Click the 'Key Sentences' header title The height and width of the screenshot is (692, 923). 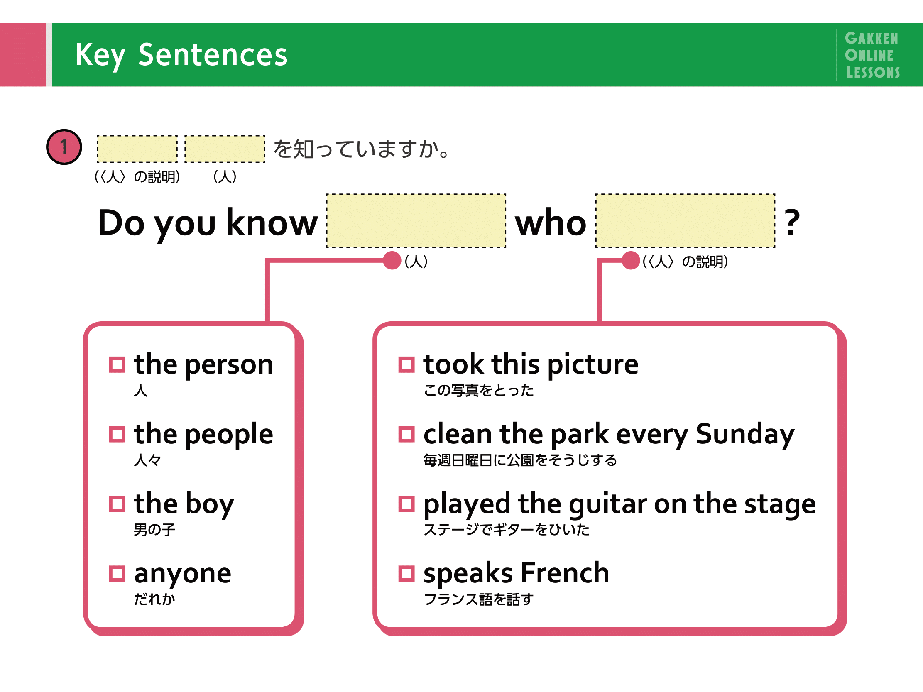point(181,55)
